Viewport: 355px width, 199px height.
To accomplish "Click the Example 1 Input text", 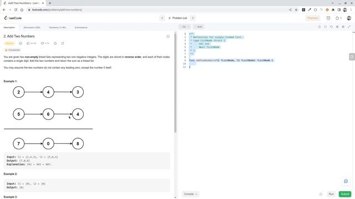I will point(32,157).
